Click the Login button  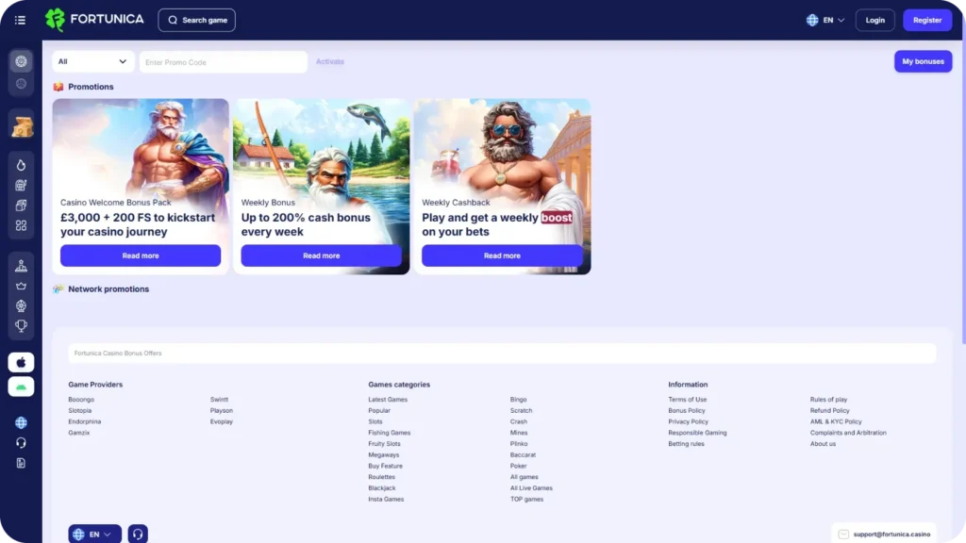point(874,21)
